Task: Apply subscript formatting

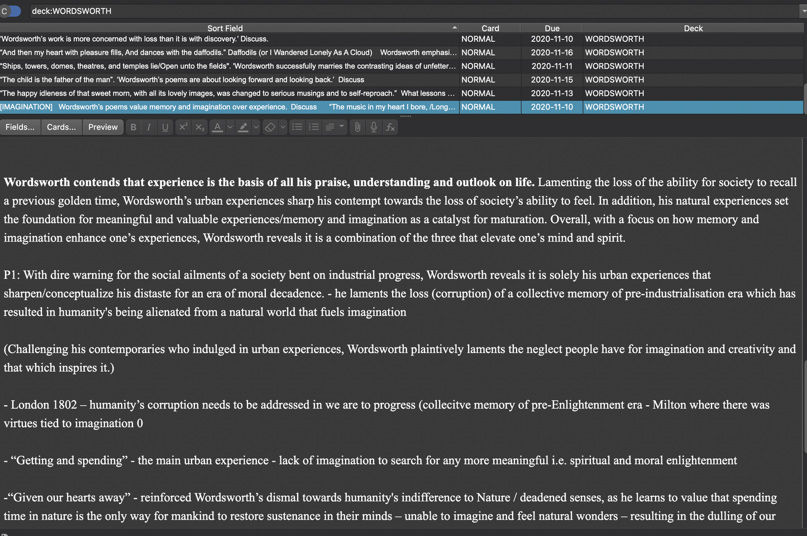Action: (199, 127)
